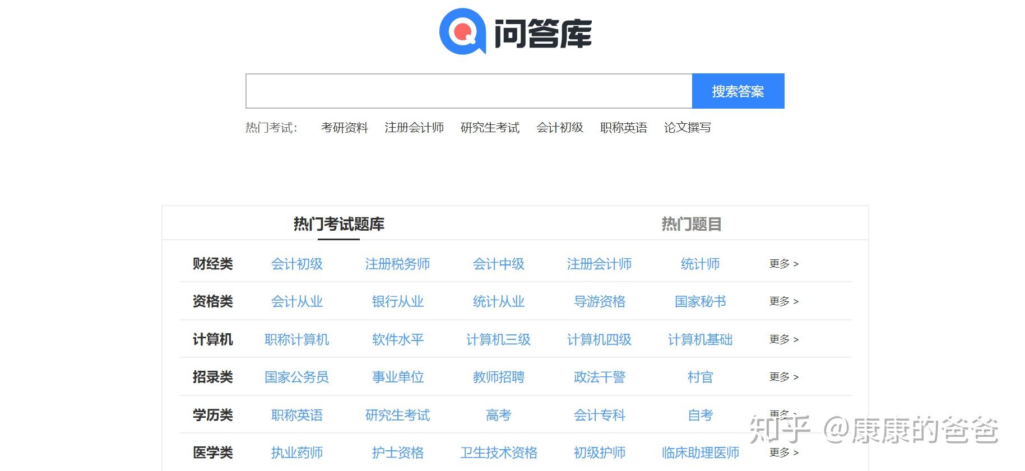
Task: Select the 资格类 category label
Action: 213,301
